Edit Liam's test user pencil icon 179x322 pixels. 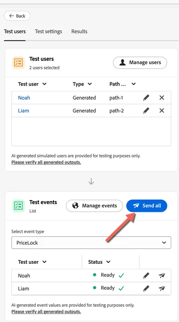tap(146, 111)
